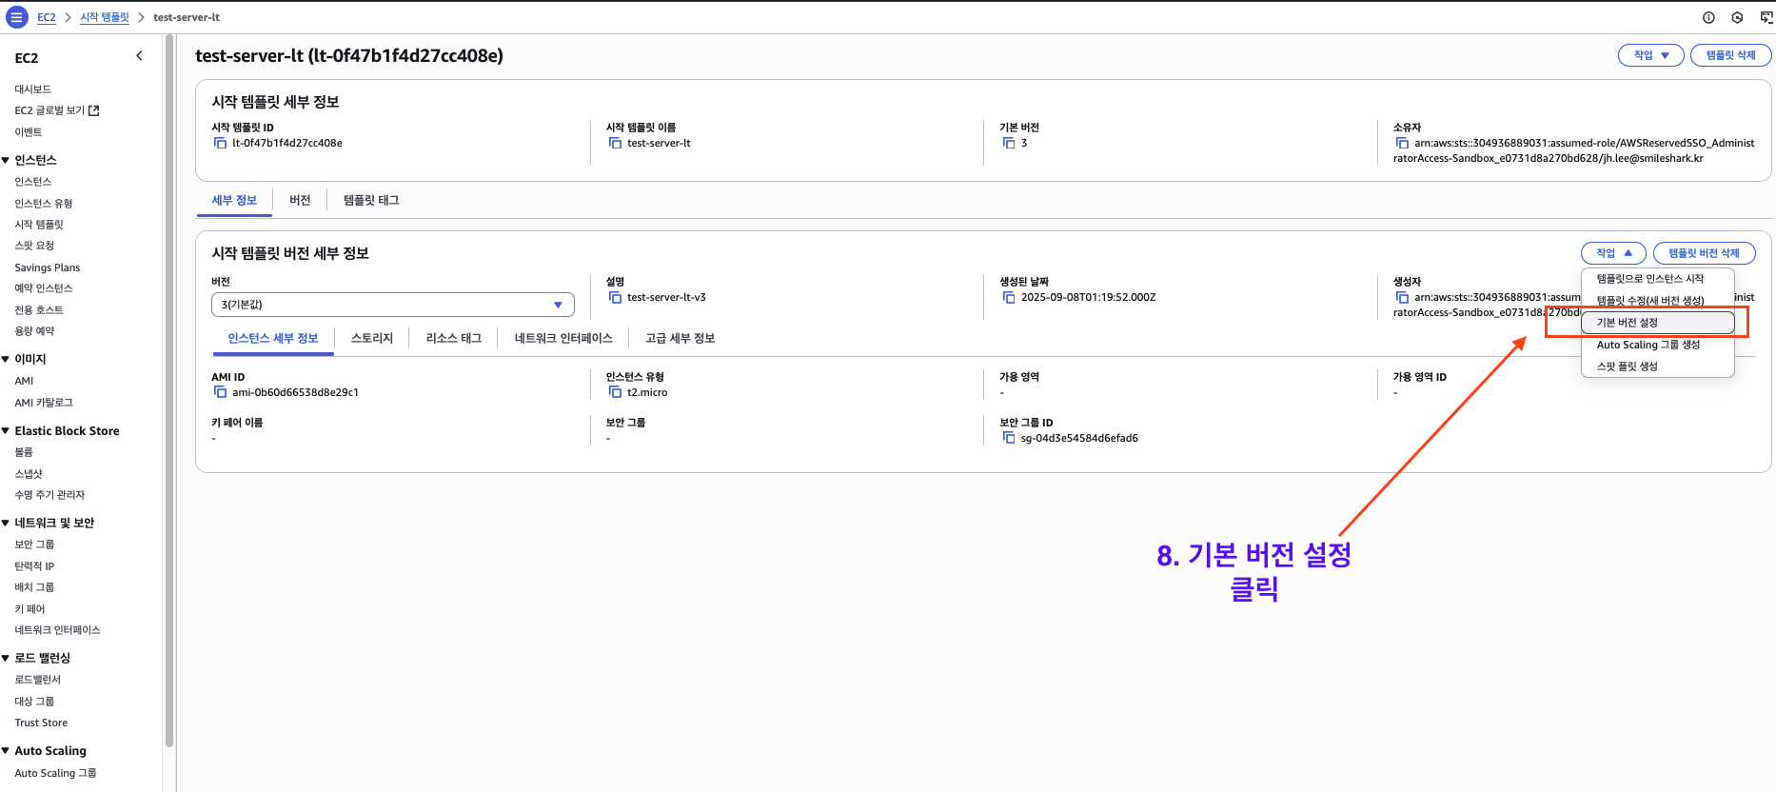The width and height of the screenshot is (1776, 792).
Task: Copy the t2.micro instance type value
Action: 615,392
